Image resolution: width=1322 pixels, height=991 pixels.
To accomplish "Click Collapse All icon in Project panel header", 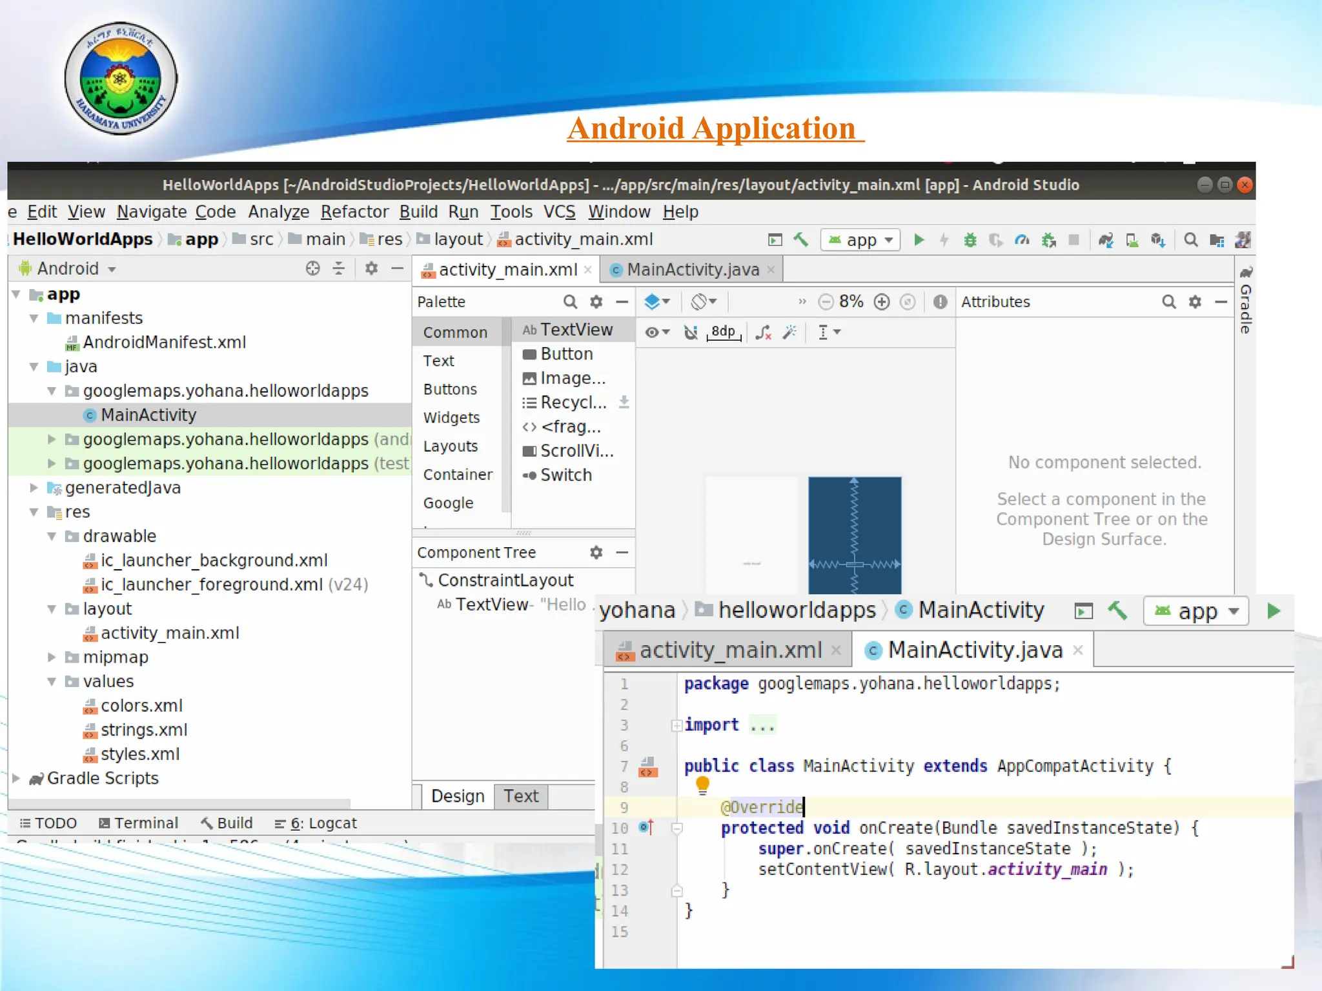I will pos(338,268).
